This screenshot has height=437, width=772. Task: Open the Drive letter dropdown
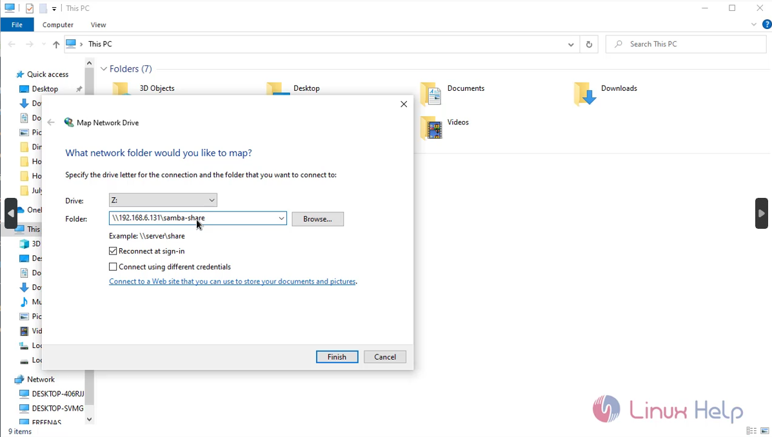tap(163, 200)
